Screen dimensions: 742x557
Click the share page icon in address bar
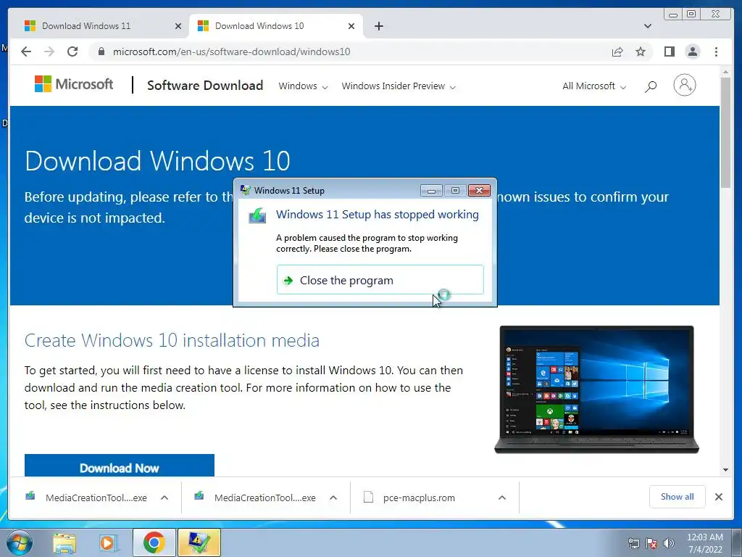[x=617, y=51]
